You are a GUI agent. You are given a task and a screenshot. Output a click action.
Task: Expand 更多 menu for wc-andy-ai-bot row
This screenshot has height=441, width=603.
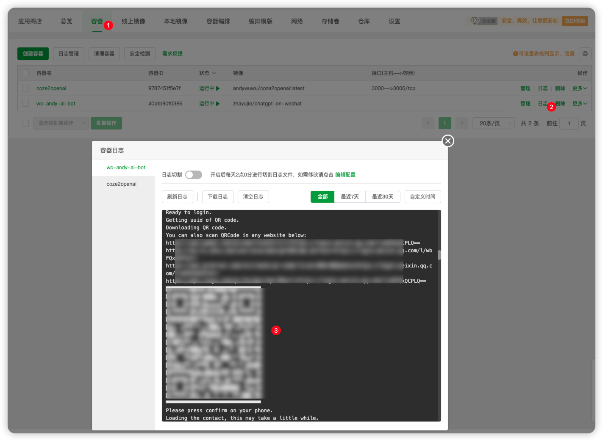(x=580, y=104)
